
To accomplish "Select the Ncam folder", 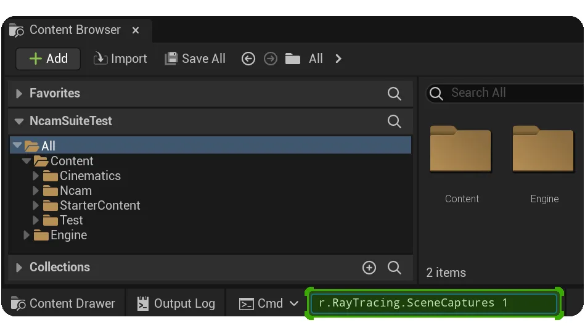I will click(67, 191).
